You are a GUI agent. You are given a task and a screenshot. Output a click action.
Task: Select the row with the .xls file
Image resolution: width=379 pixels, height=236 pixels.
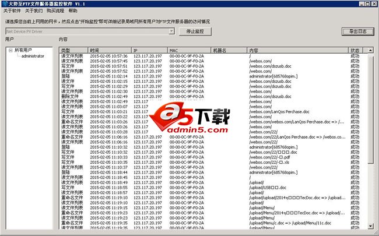(213, 163)
